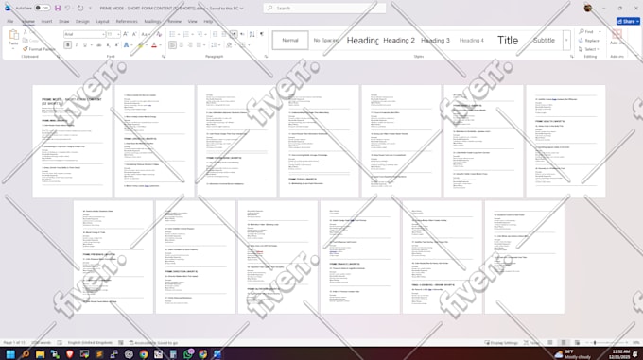This screenshot has height=360, width=643.
Task: Open Windows Start menu
Action: (10, 354)
